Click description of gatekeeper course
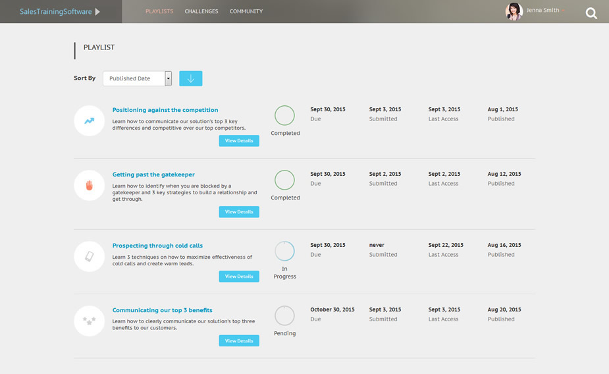Image resolution: width=609 pixels, height=374 pixels. 184,193
